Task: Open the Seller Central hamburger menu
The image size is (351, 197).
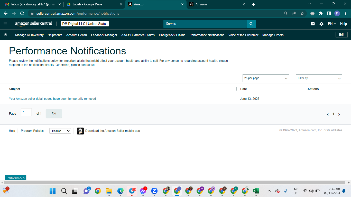Action: point(5,24)
